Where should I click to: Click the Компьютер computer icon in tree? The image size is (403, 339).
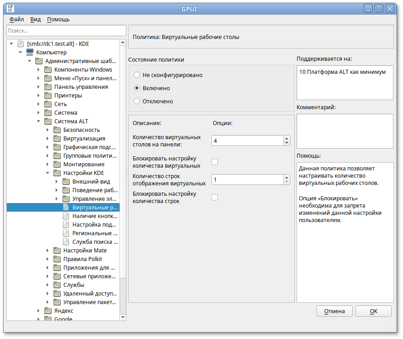click(x=29, y=53)
